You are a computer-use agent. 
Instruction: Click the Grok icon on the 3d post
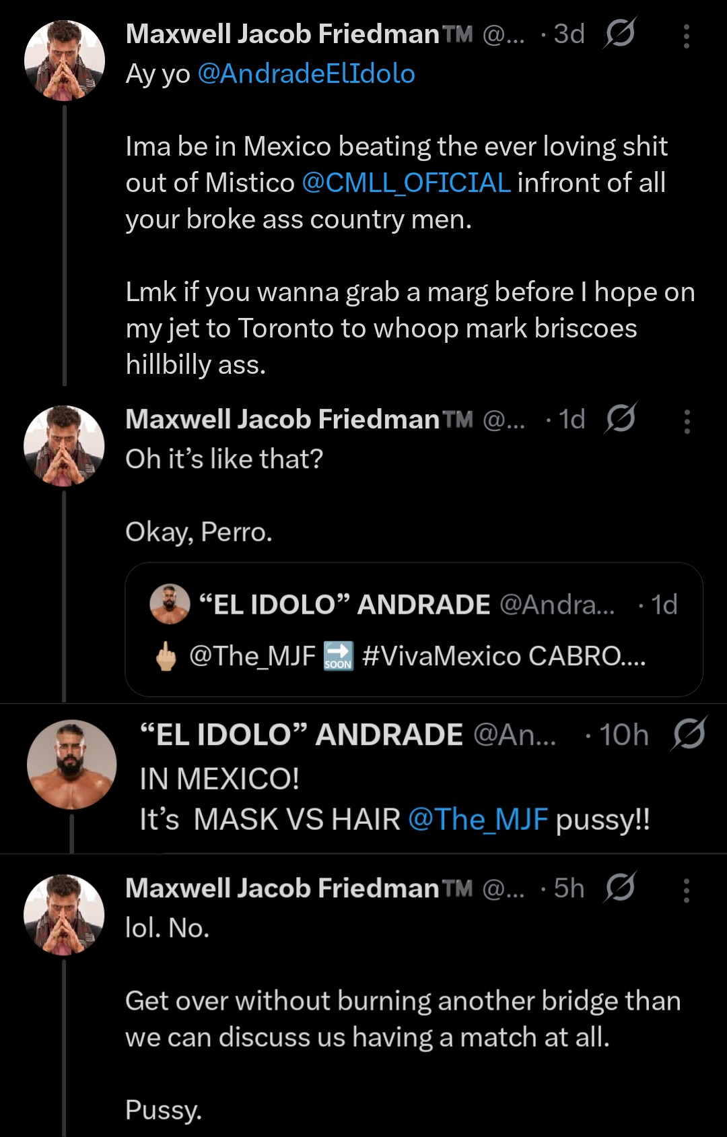619,34
